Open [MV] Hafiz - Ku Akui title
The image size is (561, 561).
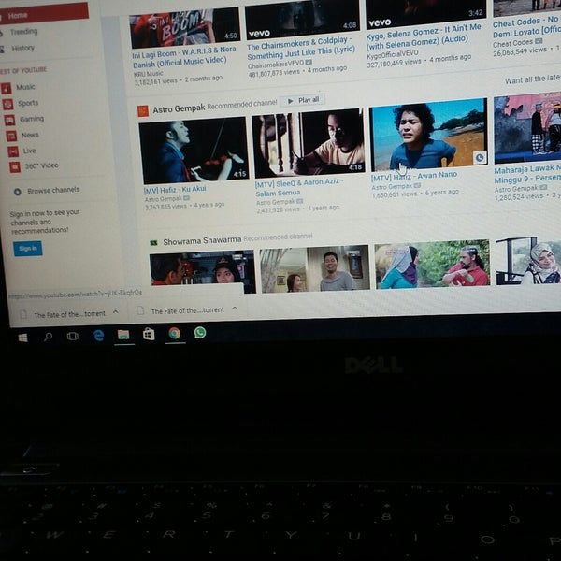coord(175,190)
